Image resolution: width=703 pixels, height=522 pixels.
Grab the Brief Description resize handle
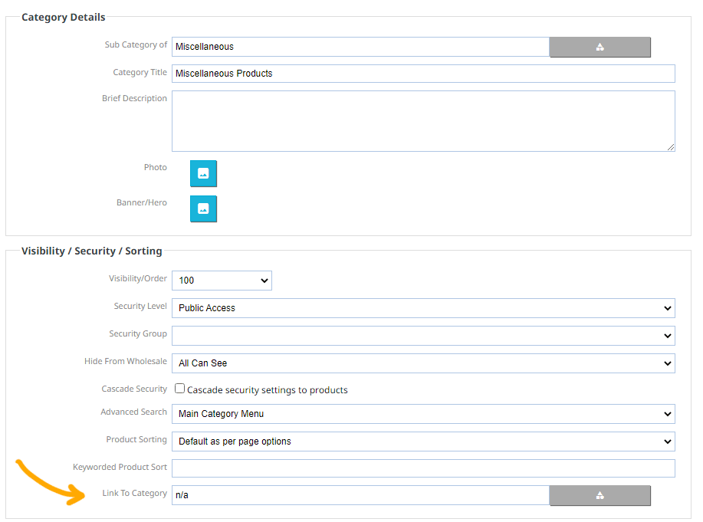pos(671,147)
